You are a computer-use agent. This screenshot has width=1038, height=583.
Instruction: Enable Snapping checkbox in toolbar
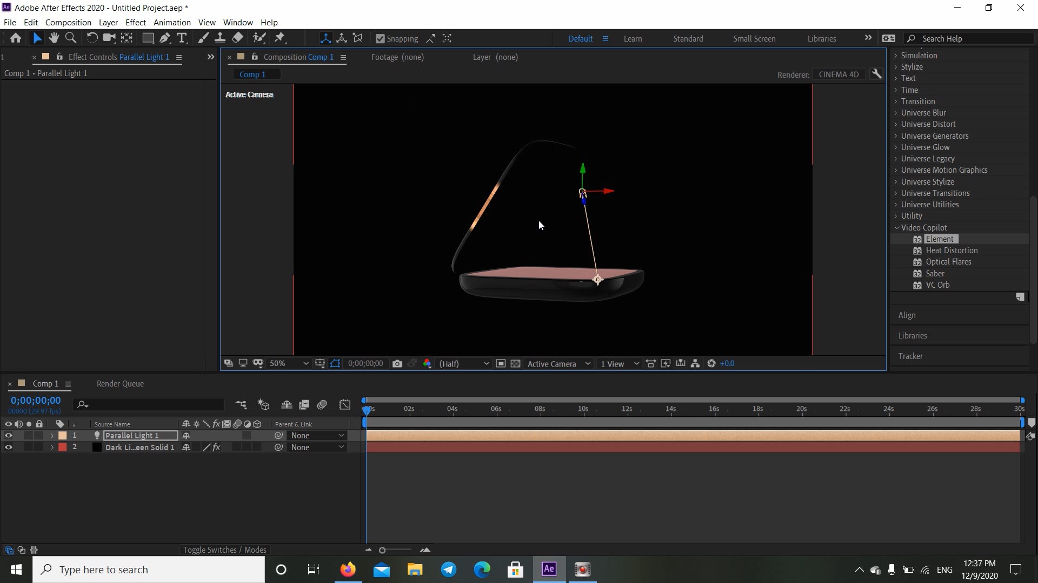[x=380, y=38]
